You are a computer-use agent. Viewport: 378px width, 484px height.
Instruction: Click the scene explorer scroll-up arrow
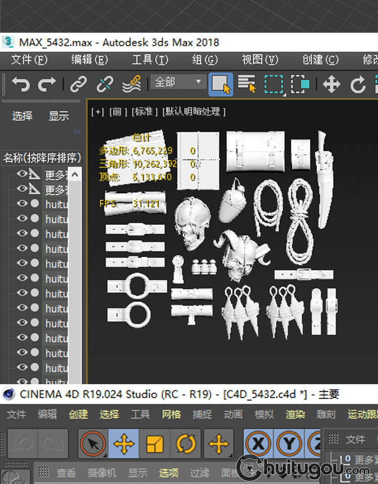coord(75,175)
